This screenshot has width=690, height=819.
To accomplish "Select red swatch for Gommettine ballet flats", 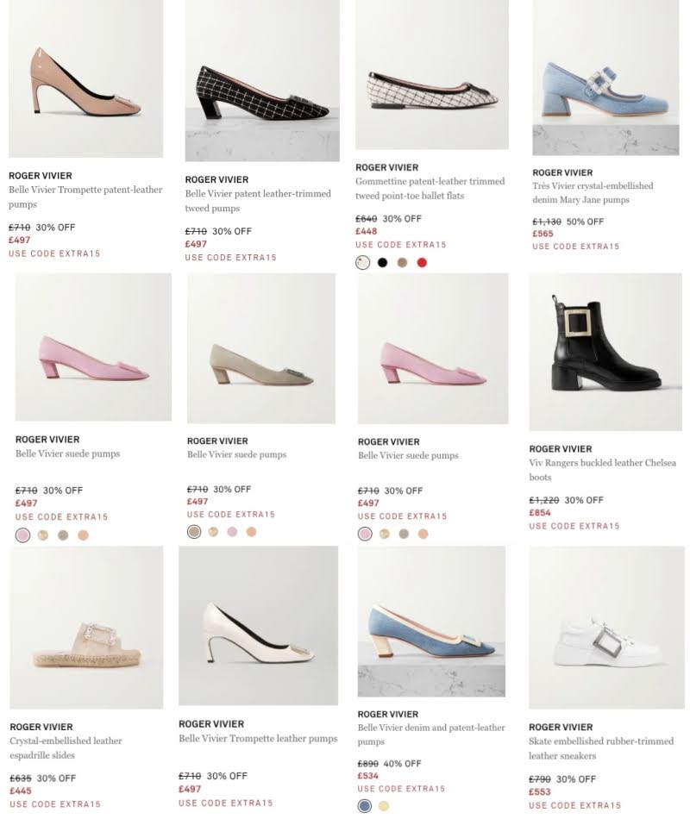I will tap(422, 263).
